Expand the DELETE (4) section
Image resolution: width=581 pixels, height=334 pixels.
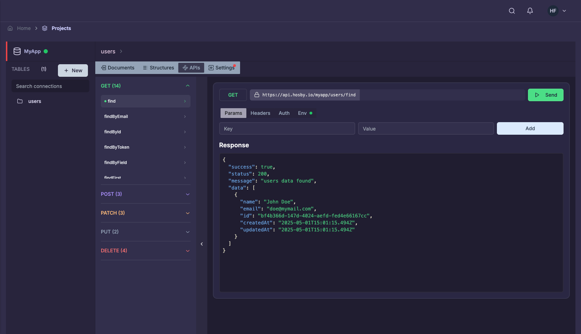point(187,251)
